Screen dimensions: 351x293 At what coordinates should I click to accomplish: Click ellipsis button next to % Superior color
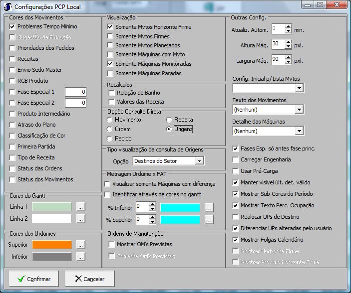(209, 219)
